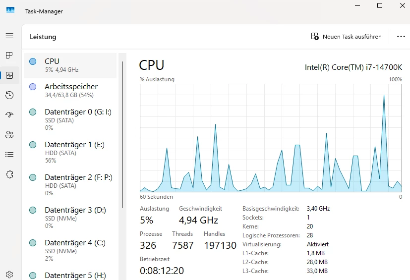Click the Threads count '7587'
Screen dimensions: 410x280
pos(183,245)
